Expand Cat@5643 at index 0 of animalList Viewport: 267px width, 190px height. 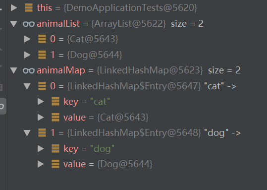coord(27,39)
